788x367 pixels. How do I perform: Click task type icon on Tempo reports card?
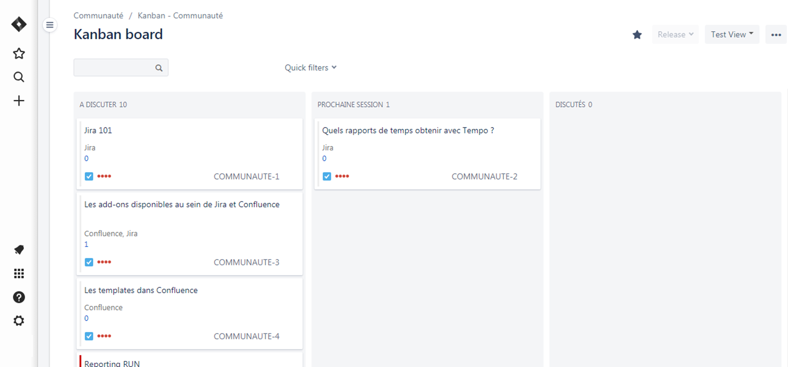327,176
